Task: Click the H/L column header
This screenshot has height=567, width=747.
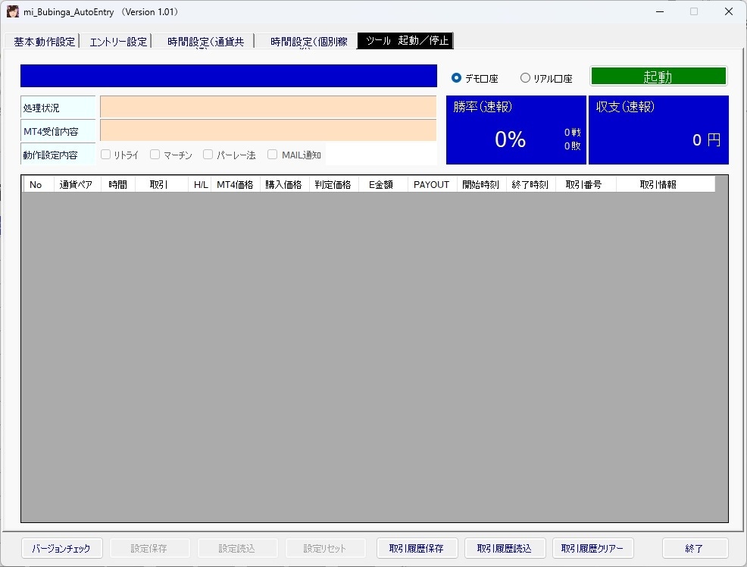Action: (x=201, y=184)
